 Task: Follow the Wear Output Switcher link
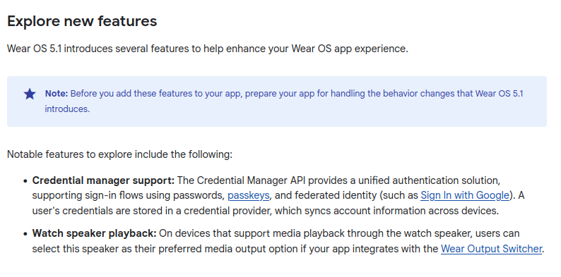click(491, 248)
